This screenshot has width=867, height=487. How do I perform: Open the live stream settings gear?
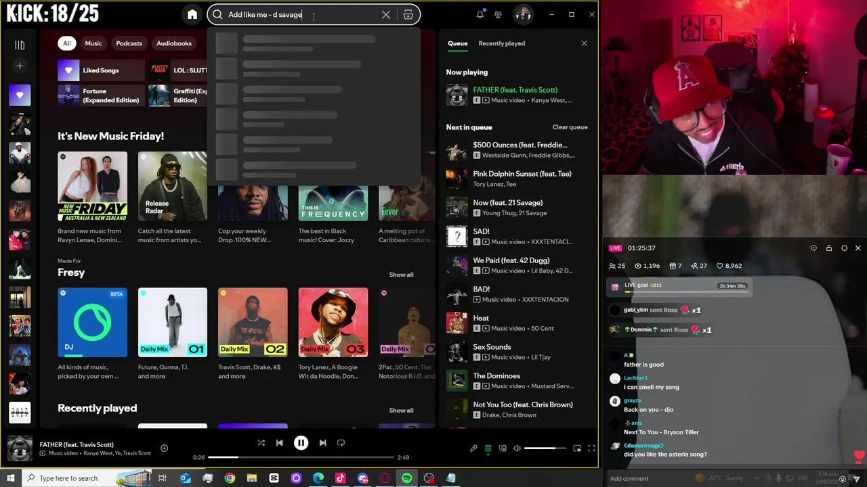[844, 248]
